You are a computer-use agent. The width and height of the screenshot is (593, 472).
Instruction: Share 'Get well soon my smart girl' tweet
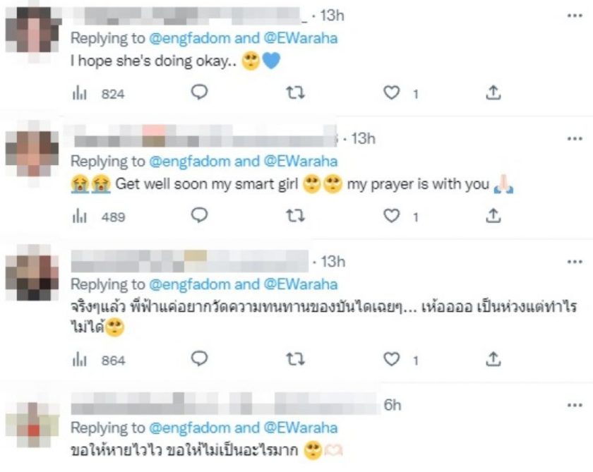pyautogui.click(x=493, y=216)
